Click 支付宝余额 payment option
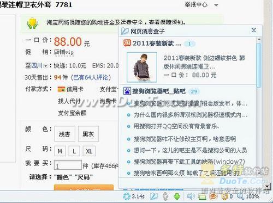 pos(72,113)
